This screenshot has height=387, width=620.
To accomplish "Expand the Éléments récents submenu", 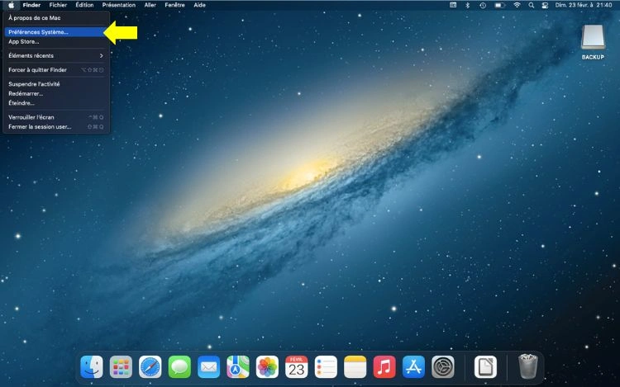I will click(x=55, y=55).
